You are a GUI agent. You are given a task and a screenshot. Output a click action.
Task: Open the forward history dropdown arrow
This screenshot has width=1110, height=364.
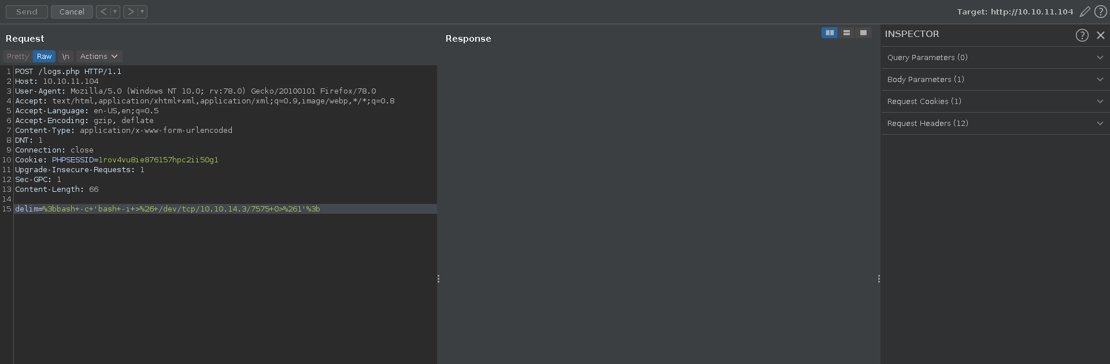click(x=142, y=12)
